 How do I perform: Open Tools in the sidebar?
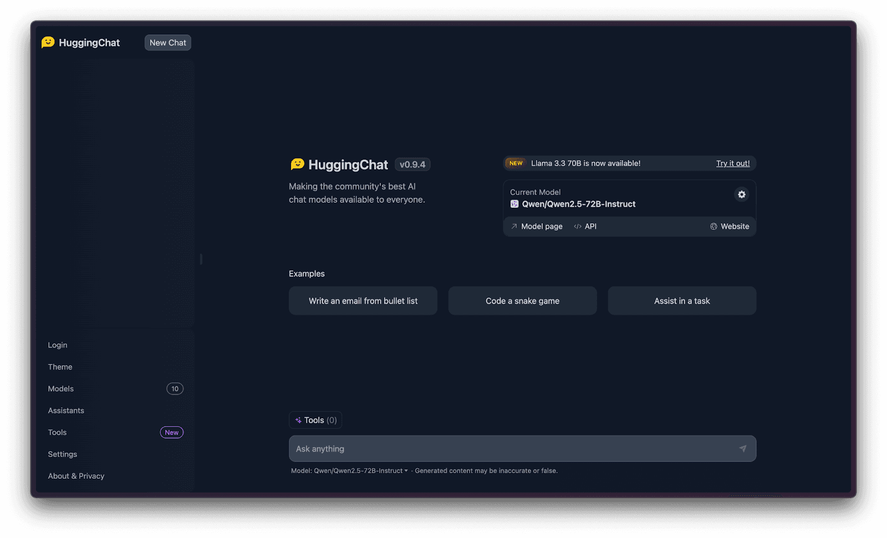tap(57, 432)
